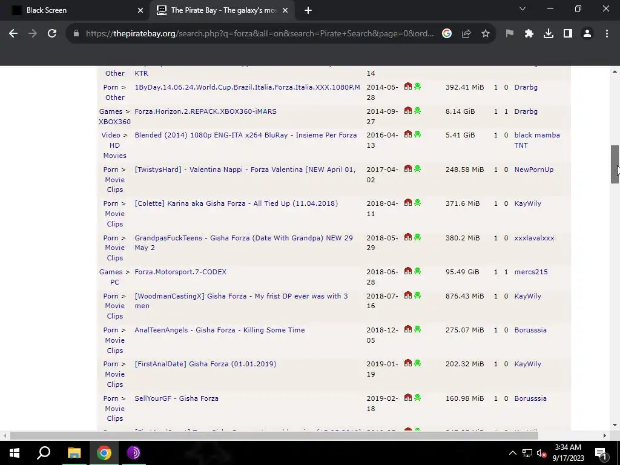The width and height of the screenshot is (620, 465).
Task: Close The Pirate Bay tab
Action: pyautogui.click(x=285, y=11)
